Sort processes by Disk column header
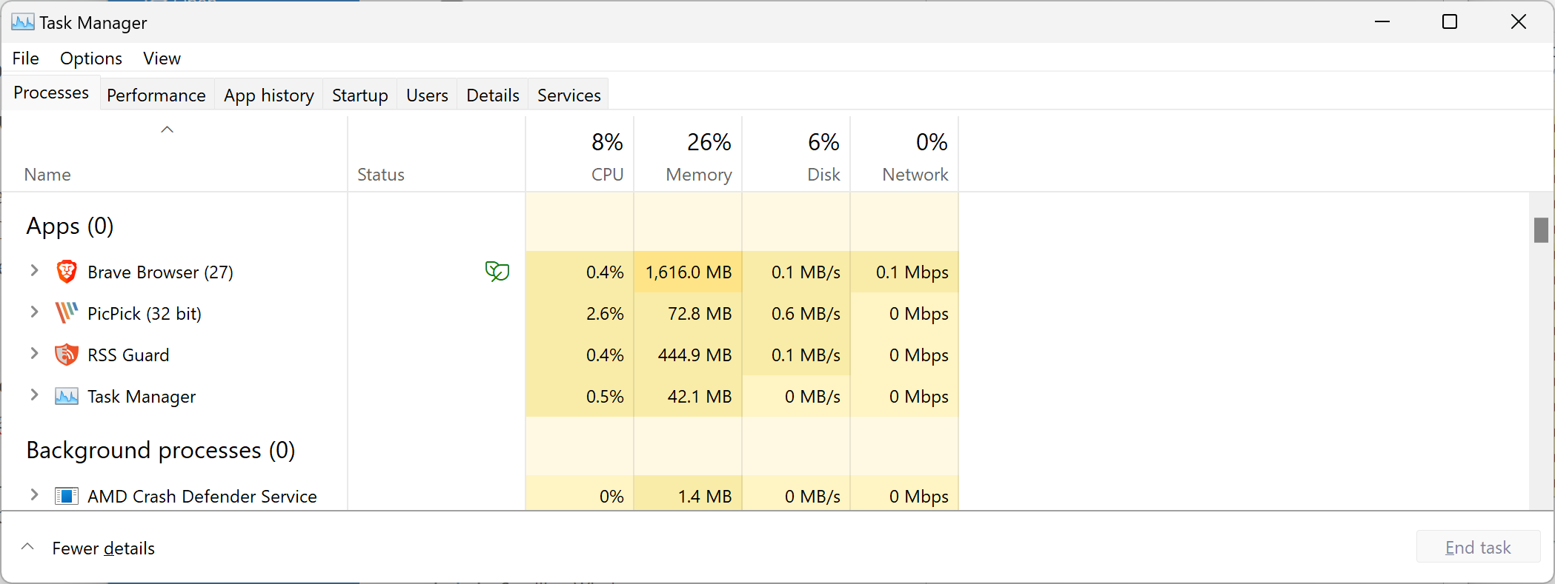Image resolution: width=1555 pixels, height=584 pixels. 796,154
